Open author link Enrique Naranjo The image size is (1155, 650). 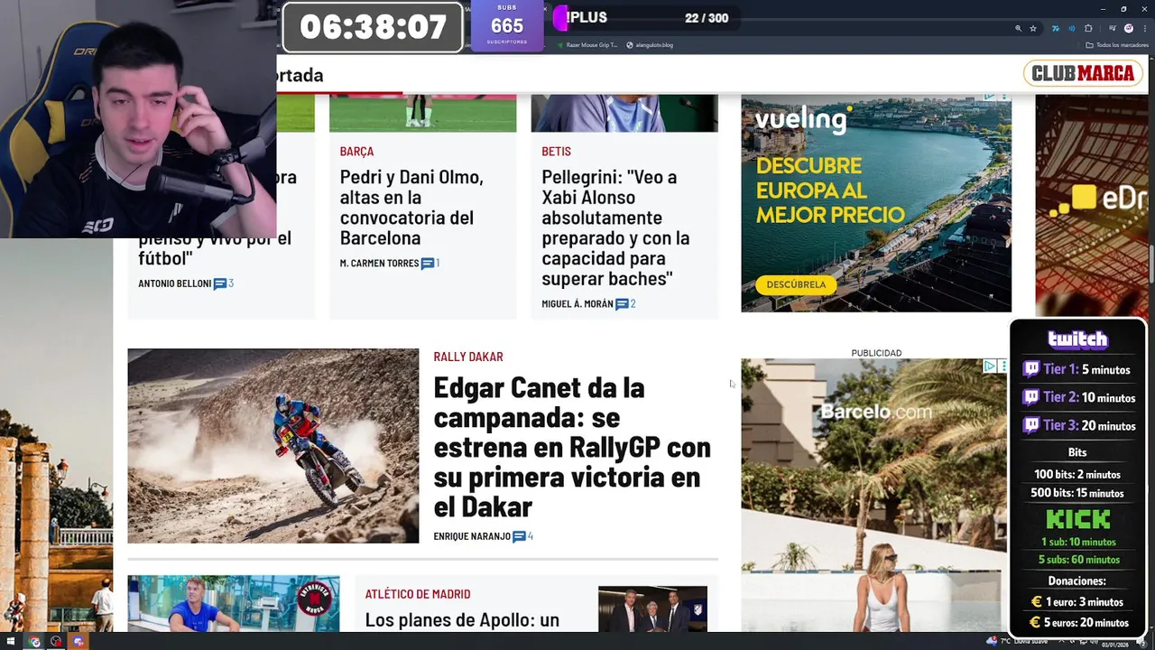click(472, 536)
